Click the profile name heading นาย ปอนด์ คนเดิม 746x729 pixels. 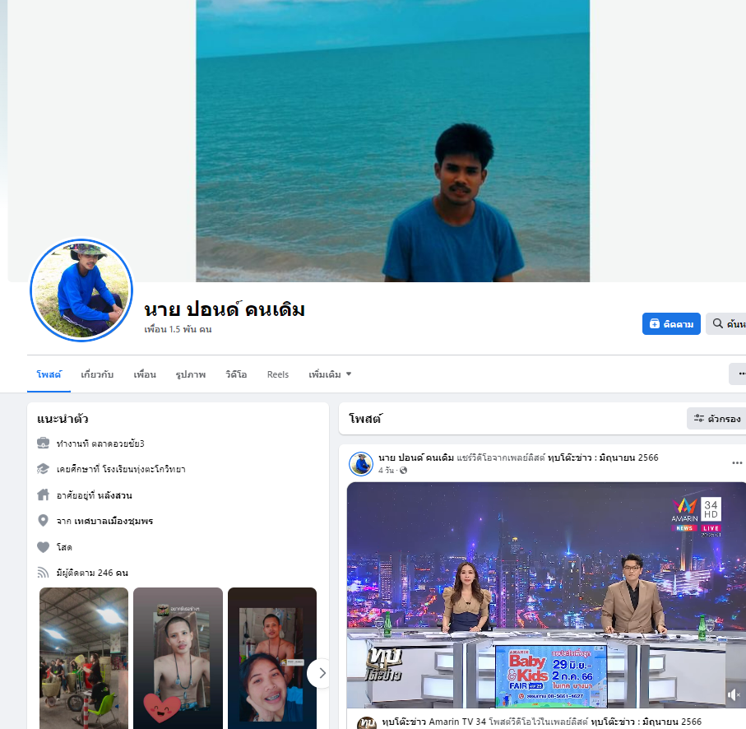pyautogui.click(x=225, y=309)
